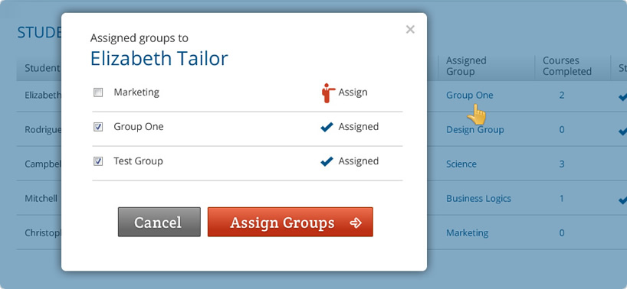Sort by Courses Completed column header
Viewport: 627px width, 289px height.
(567, 67)
